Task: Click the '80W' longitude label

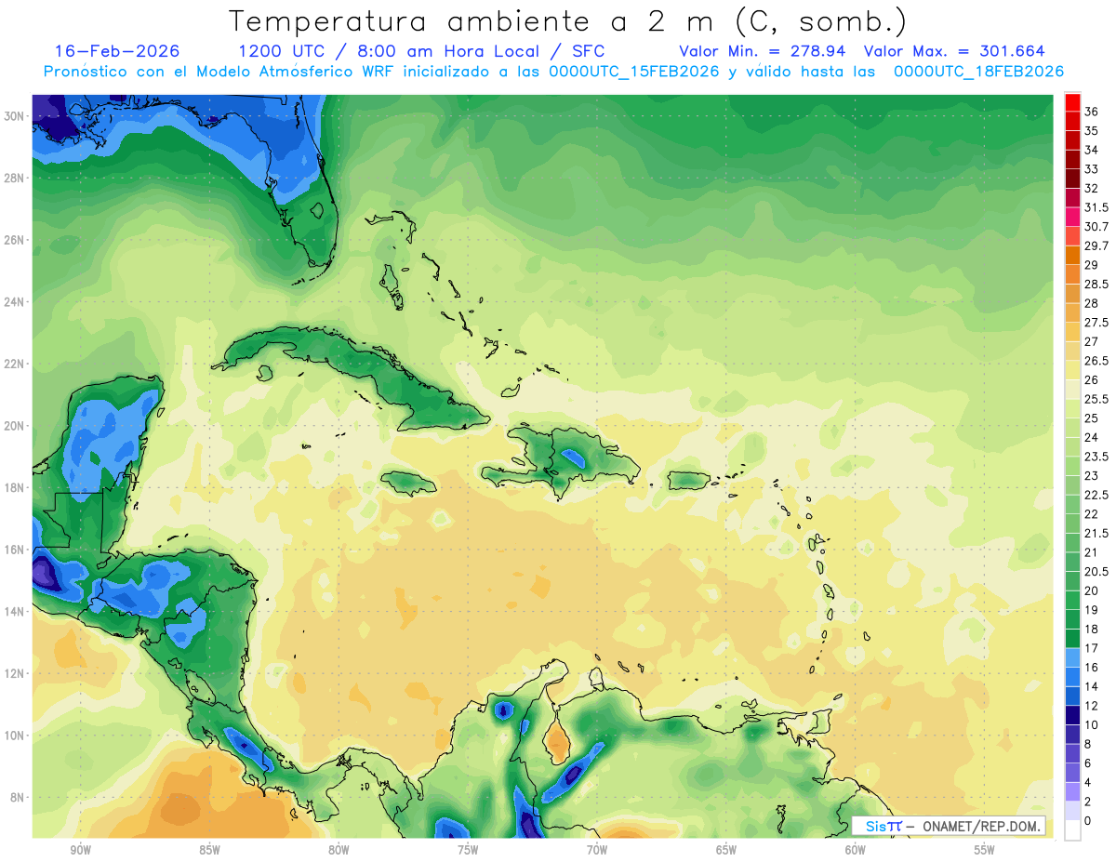Action: [x=339, y=850]
